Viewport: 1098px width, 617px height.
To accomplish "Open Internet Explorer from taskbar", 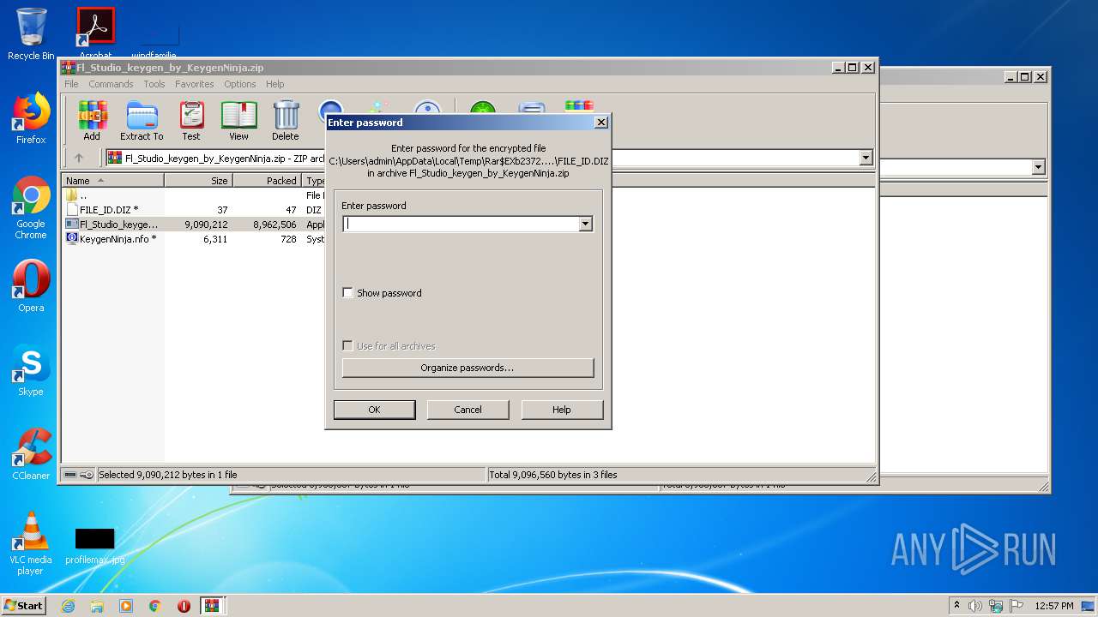I will tap(68, 606).
